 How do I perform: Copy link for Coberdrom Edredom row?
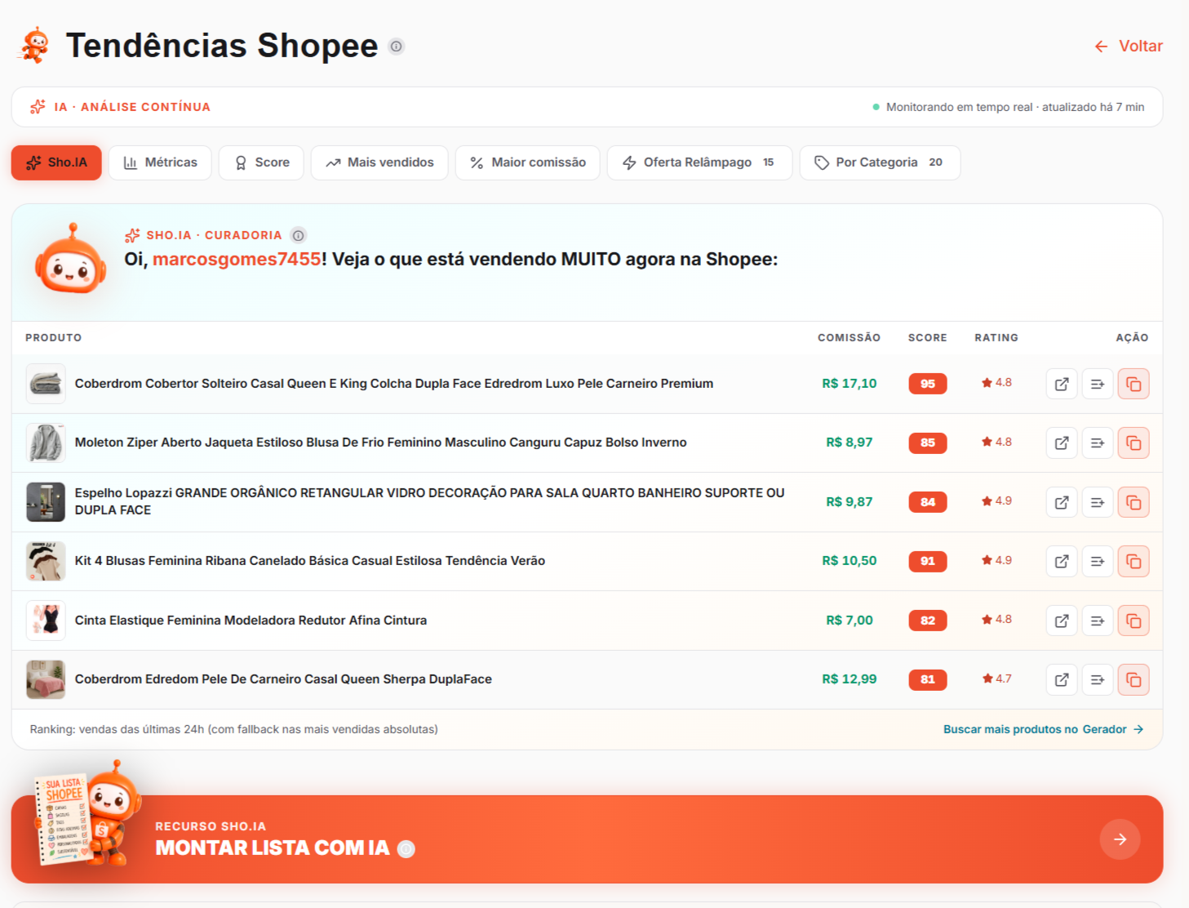[x=1134, y=679]
